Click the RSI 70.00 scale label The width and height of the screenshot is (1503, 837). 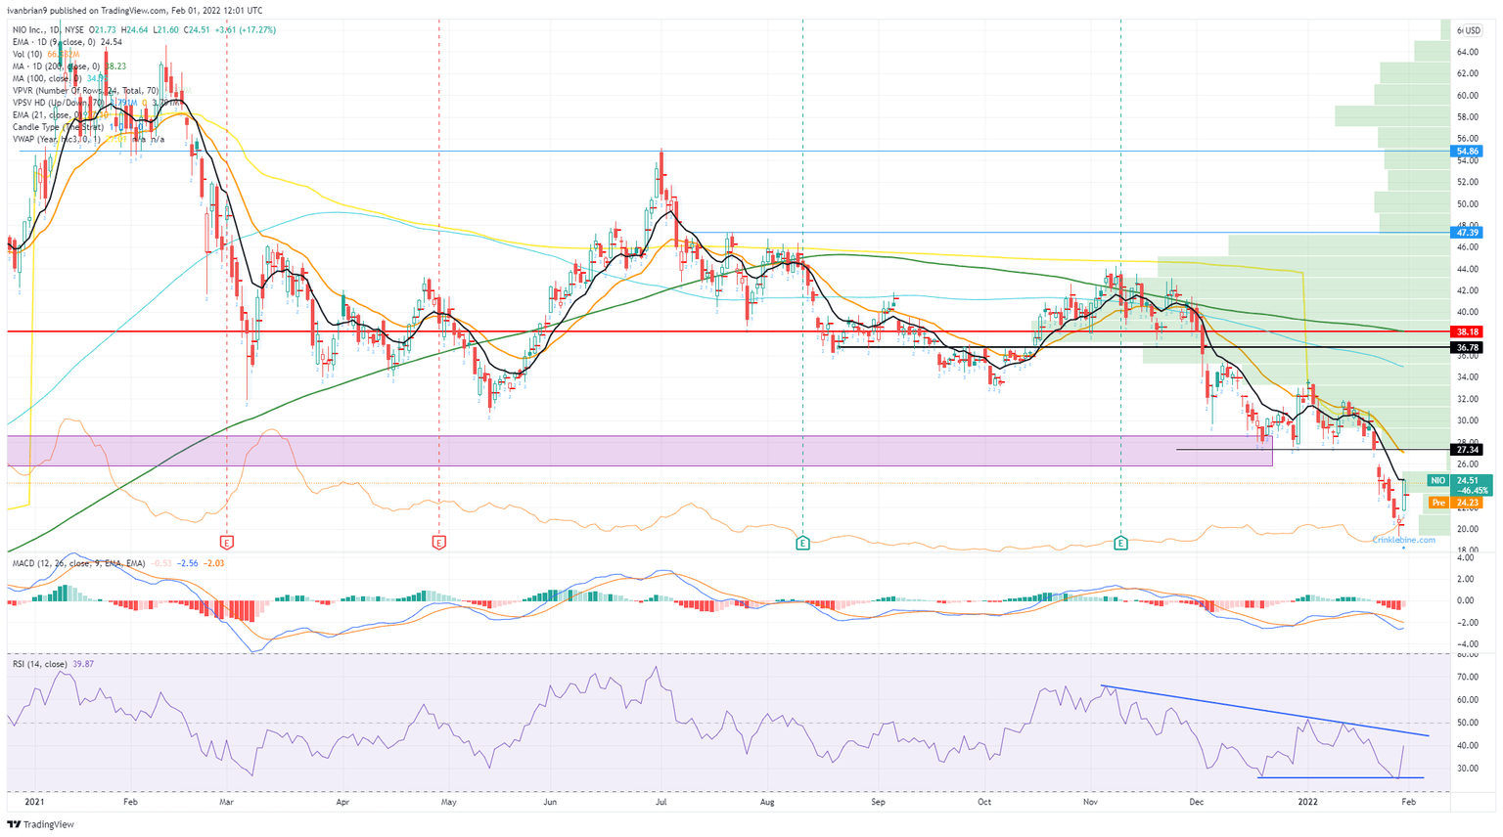click(x=1467, y=677)
